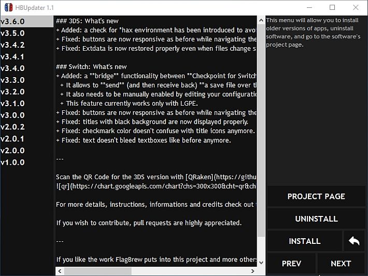Select version v3.4.0 in the list
The width and height of the screenshot is (368, 276).
tap(27, 68)
